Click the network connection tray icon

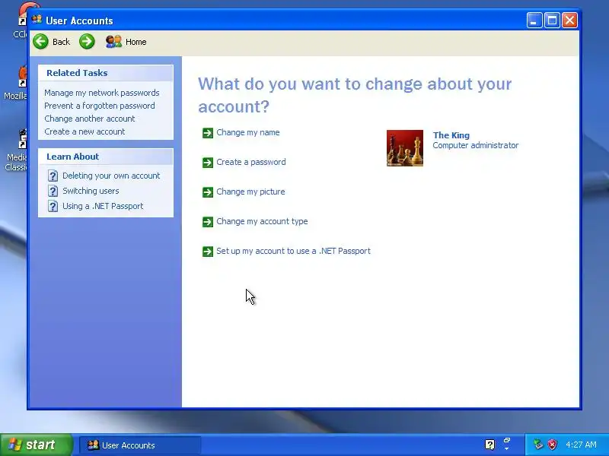(538, 445)
